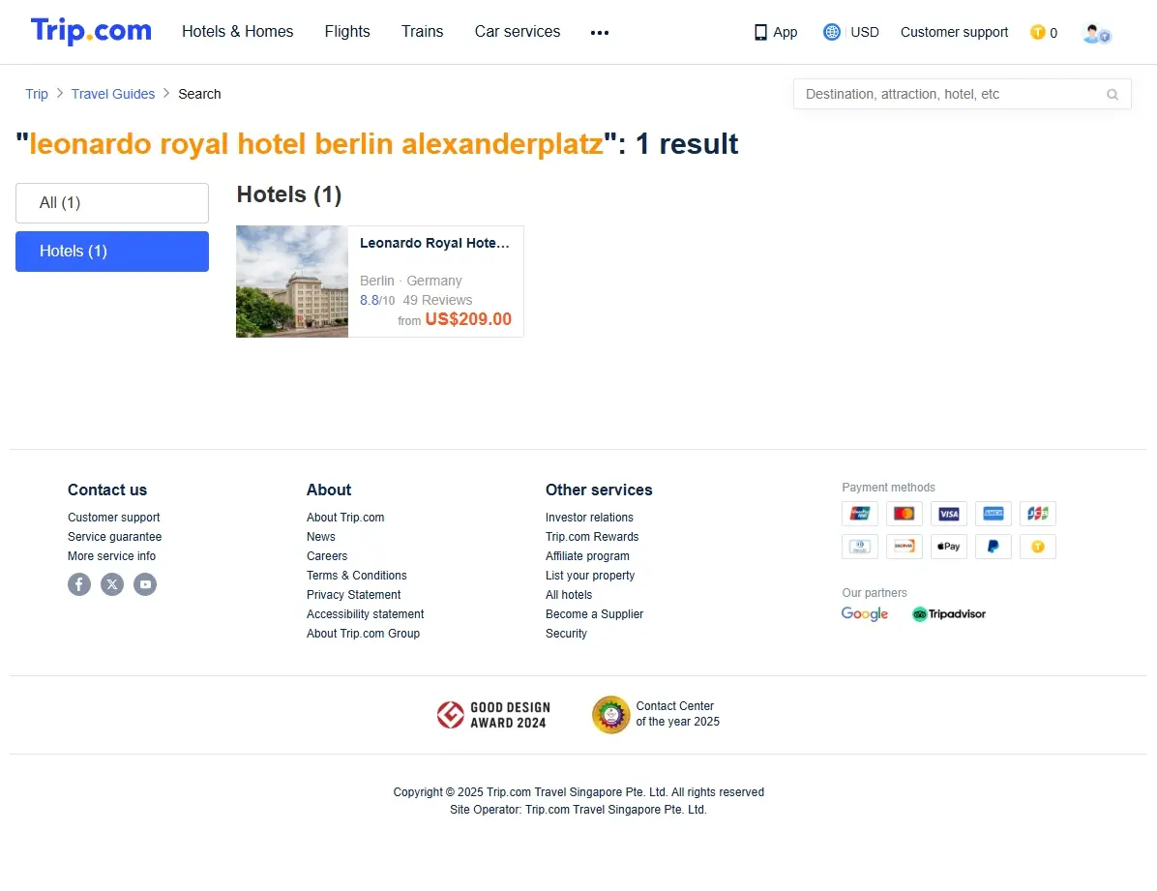
Task: Open About Trip.com Group link
Action: pos(363,634)
